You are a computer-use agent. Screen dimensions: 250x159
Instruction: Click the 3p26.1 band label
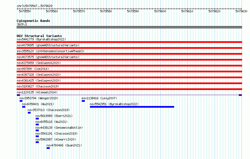click(22, 24)
